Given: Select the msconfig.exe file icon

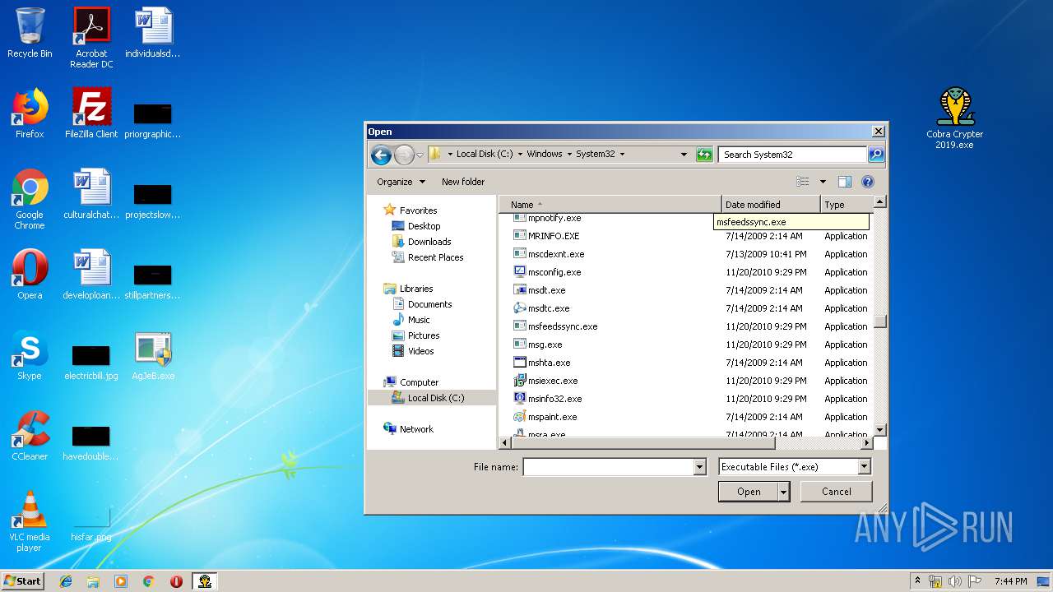Looking at the screenshot, I should [x=519, y=272].
